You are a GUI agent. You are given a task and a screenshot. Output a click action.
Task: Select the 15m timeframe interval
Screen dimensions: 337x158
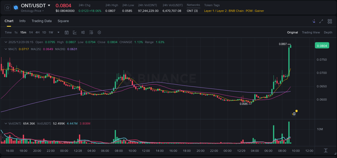pyautogui.click(x=23, y=32)
